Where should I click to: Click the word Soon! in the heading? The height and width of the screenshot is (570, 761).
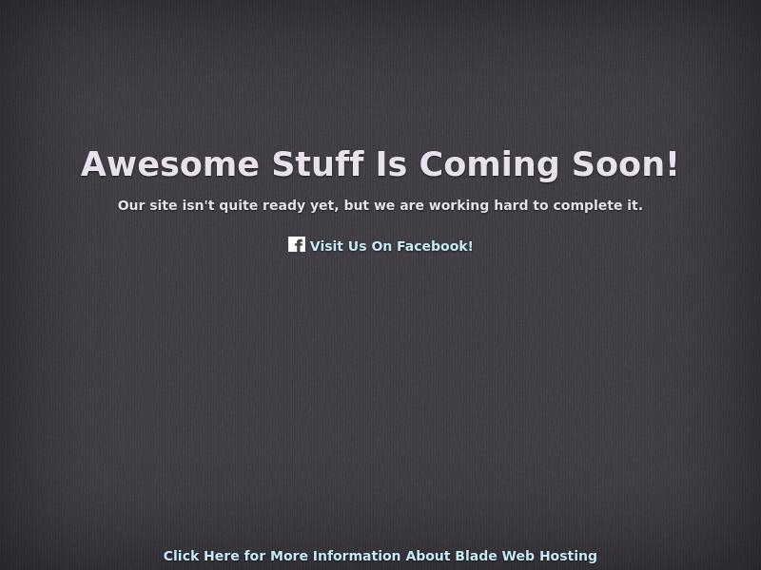tap(625, 163)
